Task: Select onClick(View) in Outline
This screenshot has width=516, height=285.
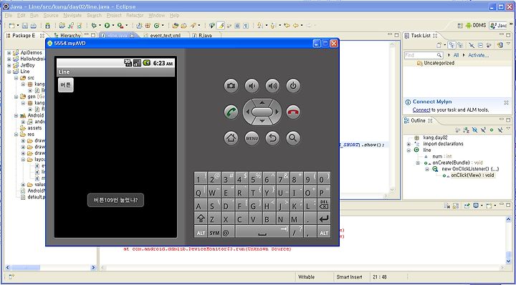Action: click(472, 175)
